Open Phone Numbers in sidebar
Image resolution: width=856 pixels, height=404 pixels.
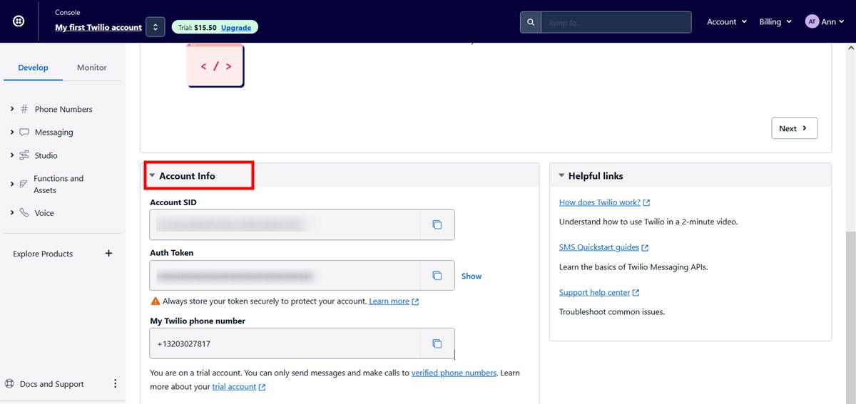[63, 109]
